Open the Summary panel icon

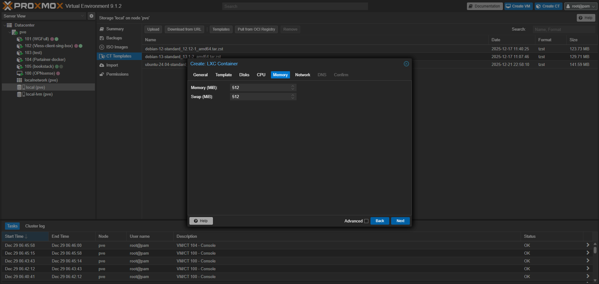point(102,29)
